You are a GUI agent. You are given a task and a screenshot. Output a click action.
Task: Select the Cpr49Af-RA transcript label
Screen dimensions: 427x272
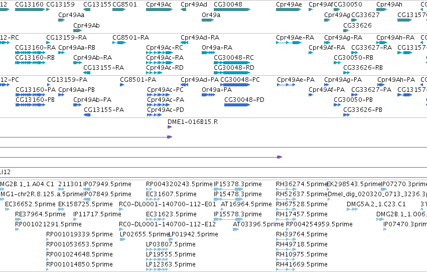[x=327, y=48]
